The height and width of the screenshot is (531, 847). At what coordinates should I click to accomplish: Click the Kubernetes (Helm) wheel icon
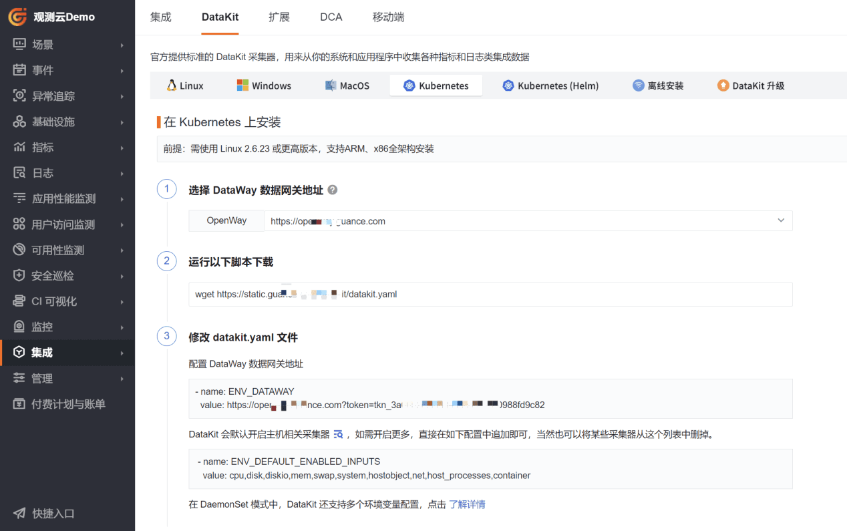508,85
